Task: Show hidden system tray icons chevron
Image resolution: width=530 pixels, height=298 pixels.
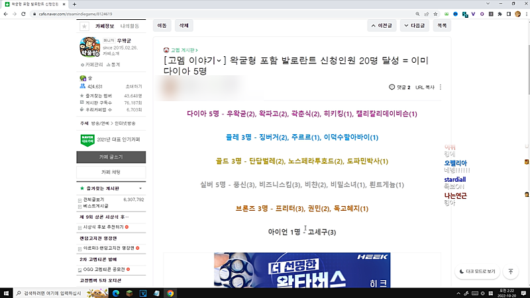Action: (458, 293)
